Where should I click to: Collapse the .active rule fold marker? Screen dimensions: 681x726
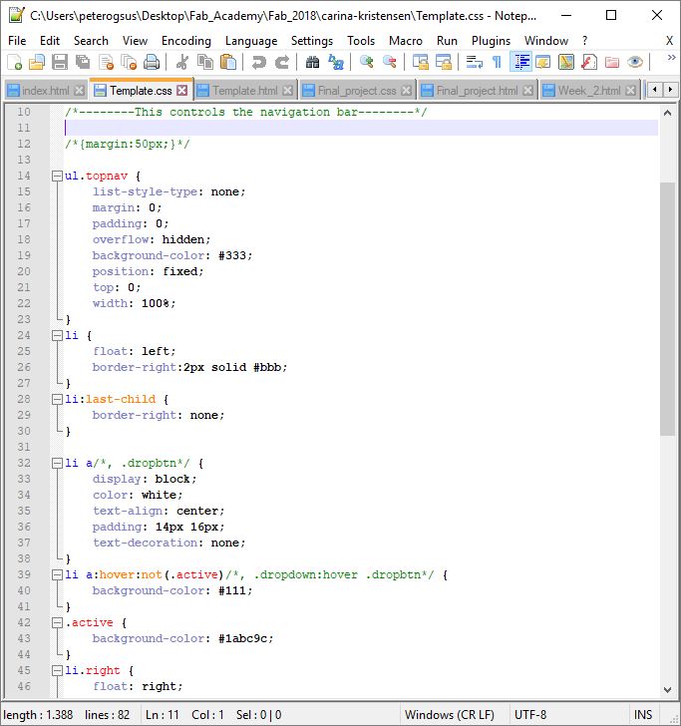coord(57,623)
